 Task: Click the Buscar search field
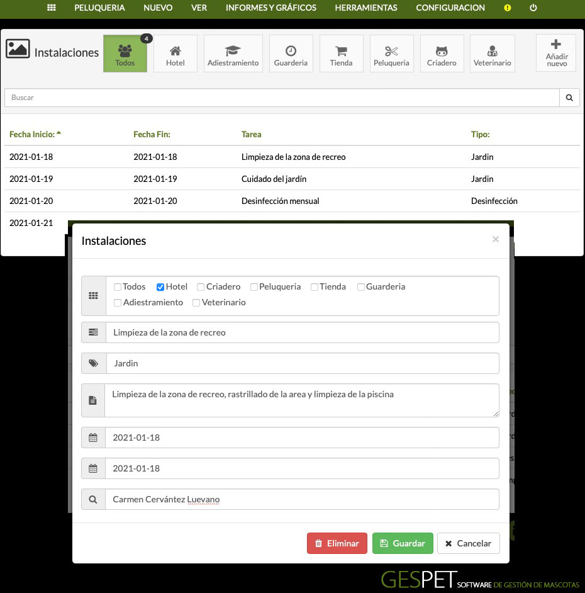coord(282,98)
